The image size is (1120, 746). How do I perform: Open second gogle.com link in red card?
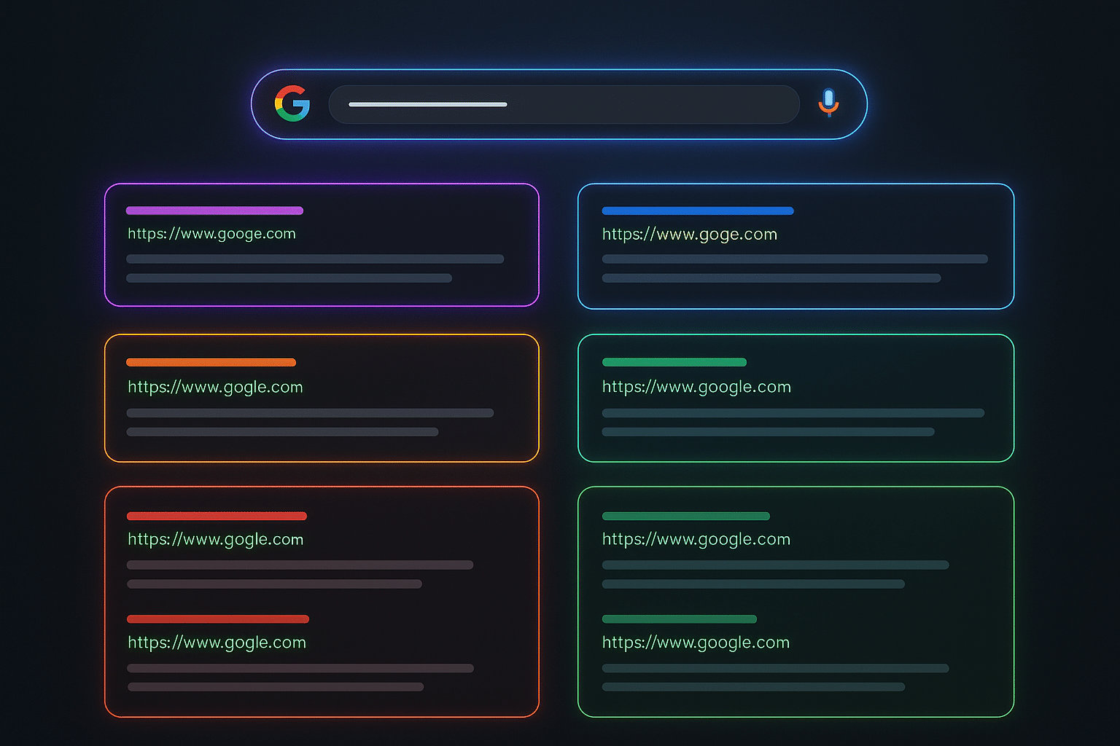[x=217, y=643]
